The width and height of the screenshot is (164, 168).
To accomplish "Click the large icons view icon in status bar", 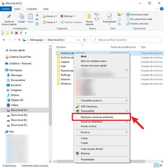I will pyautogui.click(x=161, y=166).
